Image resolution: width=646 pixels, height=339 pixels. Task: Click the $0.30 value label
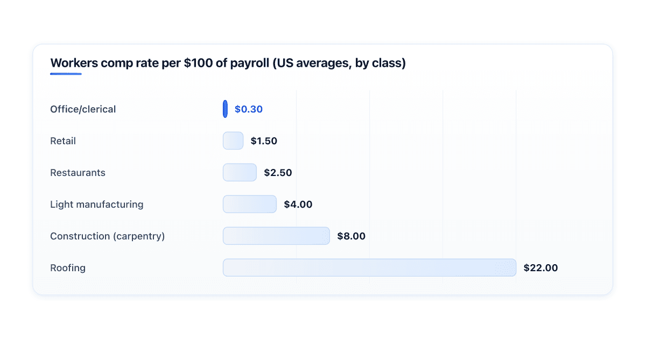(249, 109)
